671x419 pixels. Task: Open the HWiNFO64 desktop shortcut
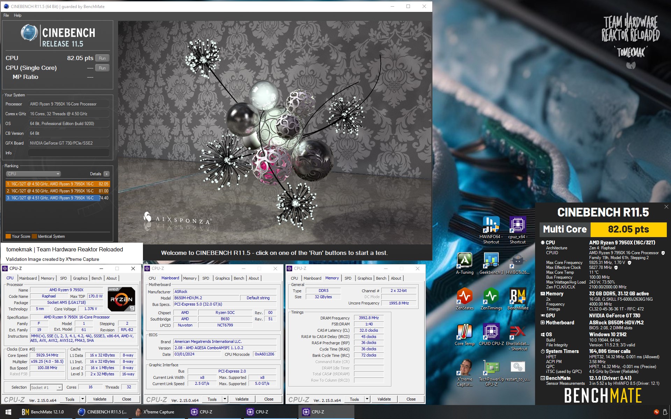point(491,230)
